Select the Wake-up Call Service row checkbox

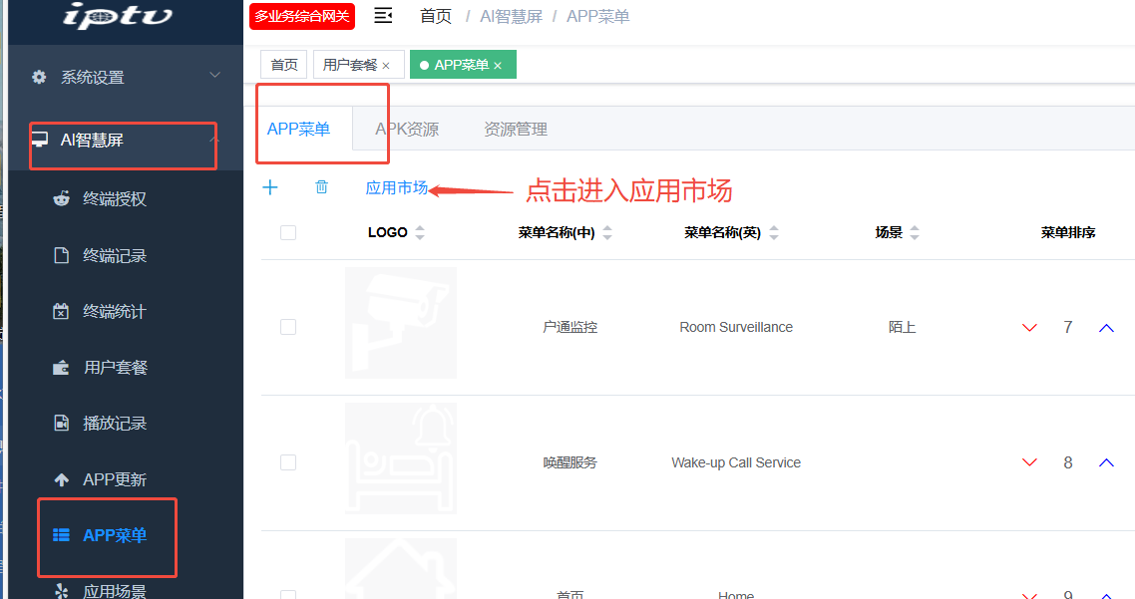click(288, 462)
